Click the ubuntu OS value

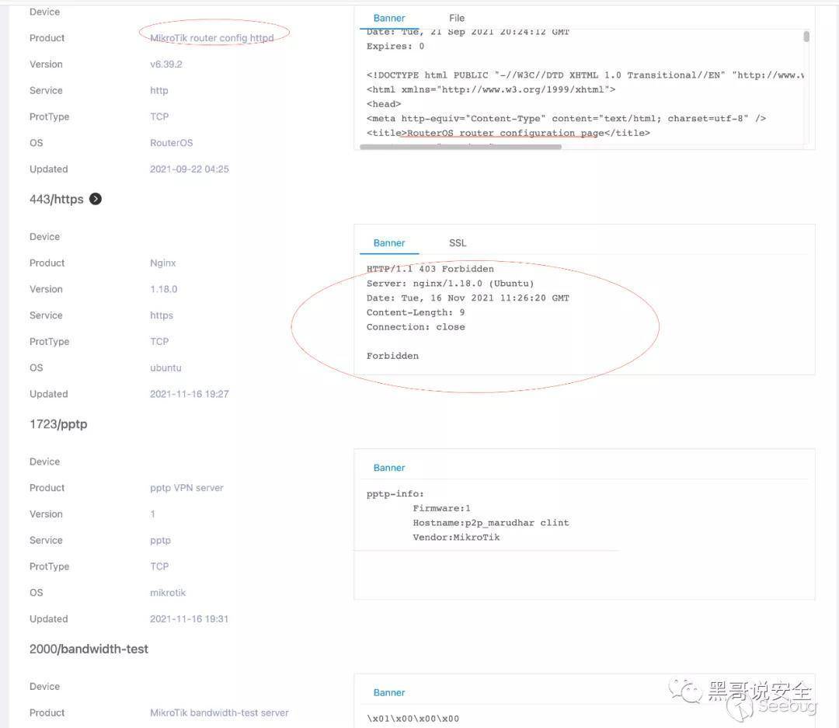[165, 367]
